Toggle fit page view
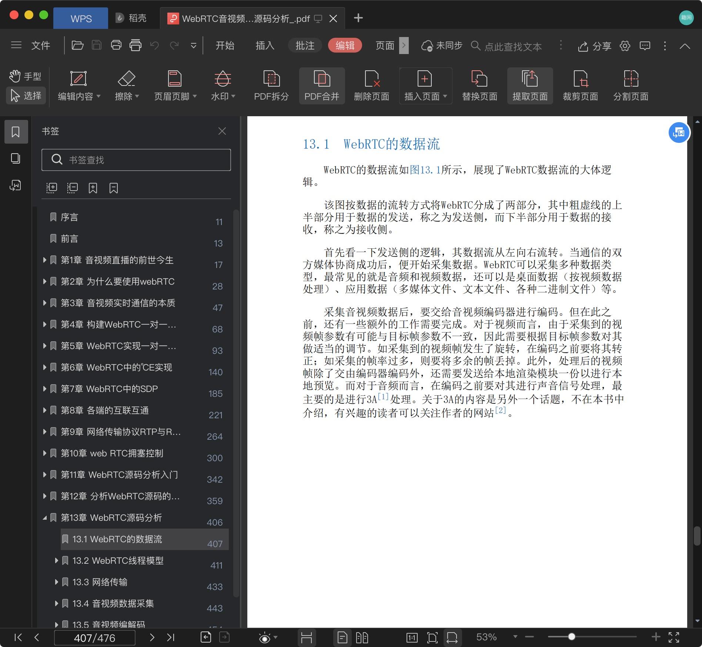 point(432,637)
